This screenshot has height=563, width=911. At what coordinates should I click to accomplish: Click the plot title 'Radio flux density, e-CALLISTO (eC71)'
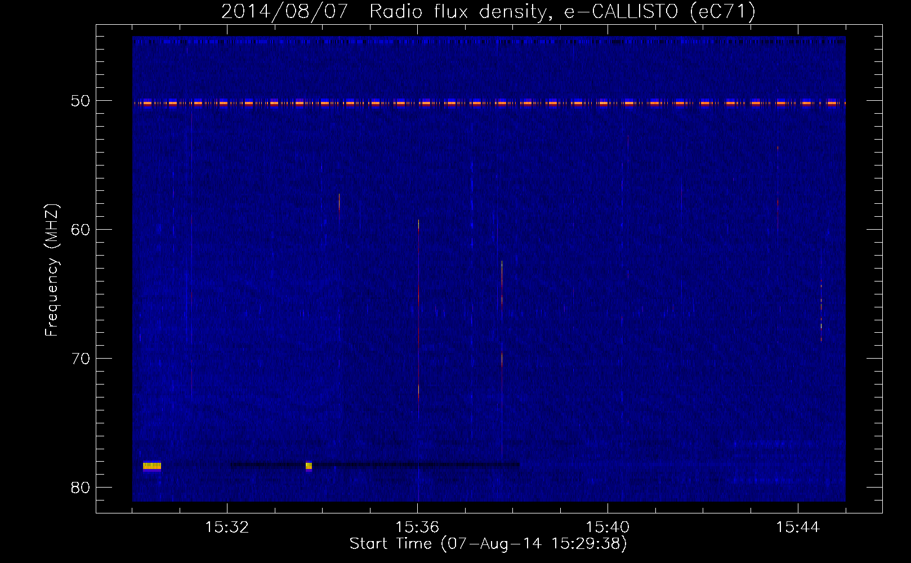562,11
